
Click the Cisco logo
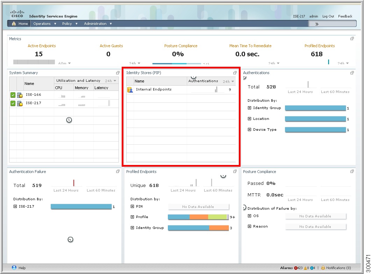tap(17, 14)
